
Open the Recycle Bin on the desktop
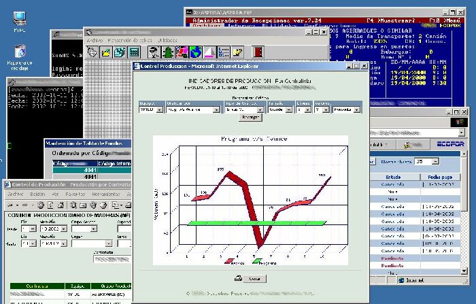click(x=20, y=52)
